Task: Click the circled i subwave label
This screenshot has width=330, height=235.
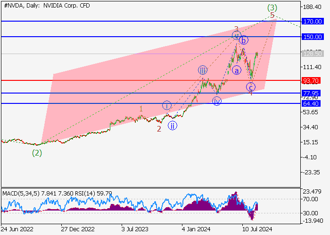Action: click(x=167, y=106)
